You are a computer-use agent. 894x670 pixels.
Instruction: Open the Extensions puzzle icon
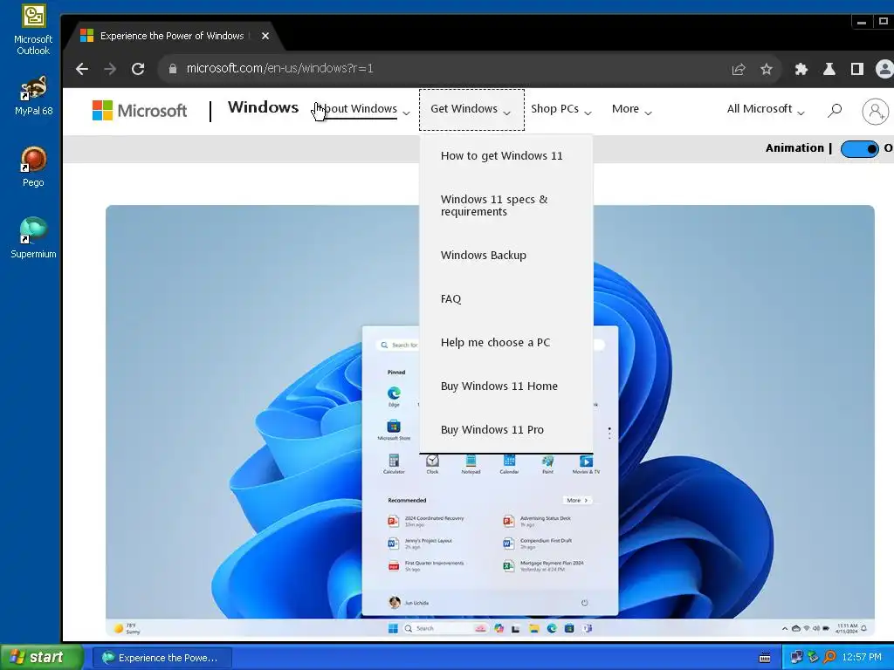801,69
